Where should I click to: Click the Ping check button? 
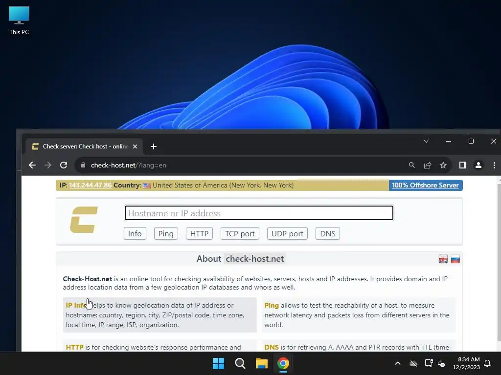(x=166, y=233)
